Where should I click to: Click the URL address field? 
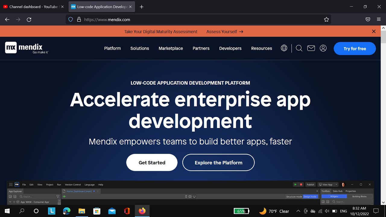click(x=199, y=20)
